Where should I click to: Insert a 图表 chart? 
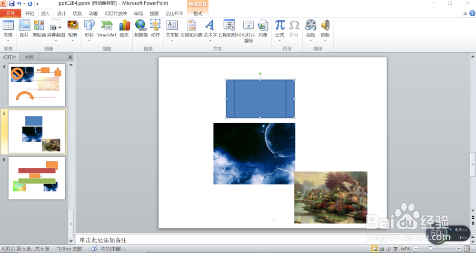point(124,29)
